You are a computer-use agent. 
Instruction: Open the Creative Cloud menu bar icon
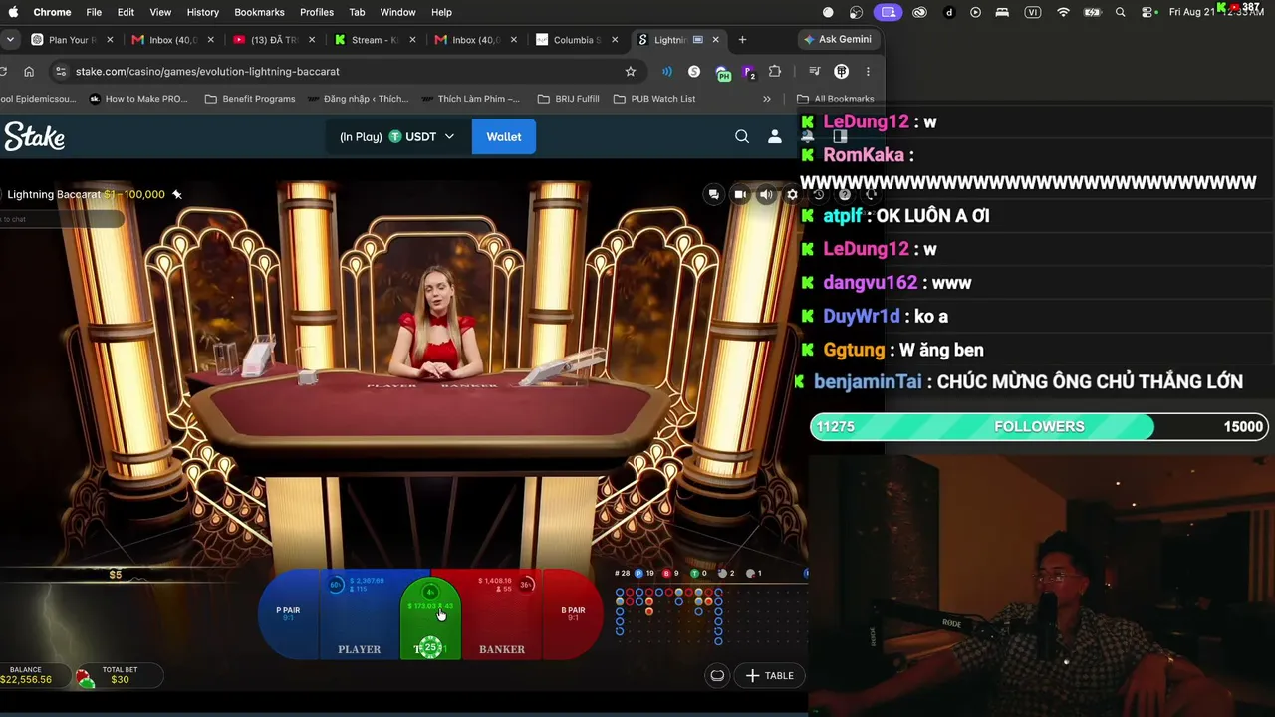pos(919,12)
